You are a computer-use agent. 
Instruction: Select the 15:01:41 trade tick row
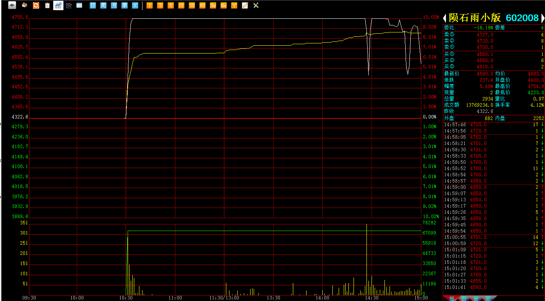pyautogui.click(x=494, y=287)
